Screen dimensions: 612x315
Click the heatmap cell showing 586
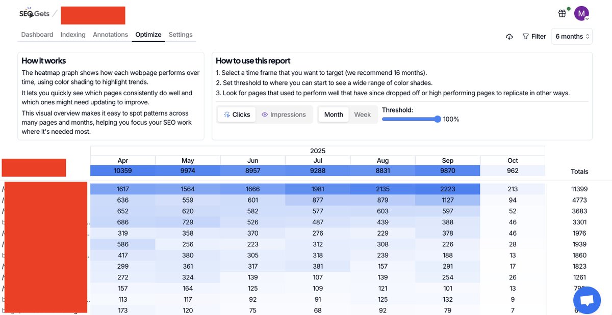click(123, 244)
